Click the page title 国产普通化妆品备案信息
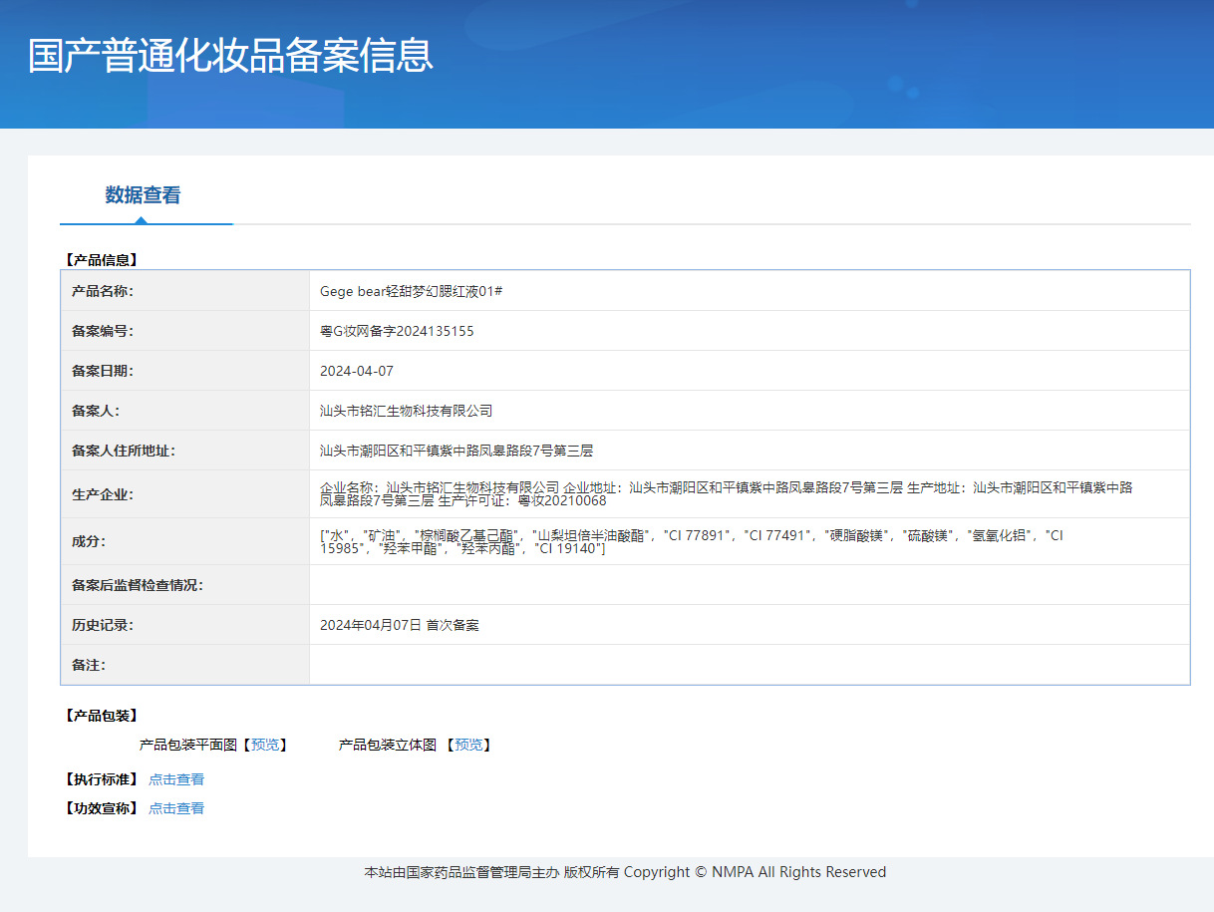1214x912 pixels. pyautogui.click(x=230, y=57)
